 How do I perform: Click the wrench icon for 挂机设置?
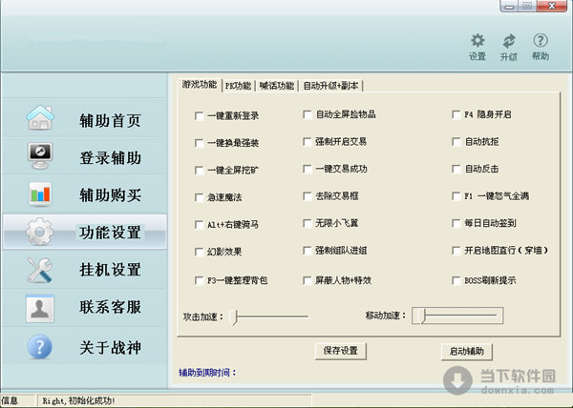coord(40,269)
